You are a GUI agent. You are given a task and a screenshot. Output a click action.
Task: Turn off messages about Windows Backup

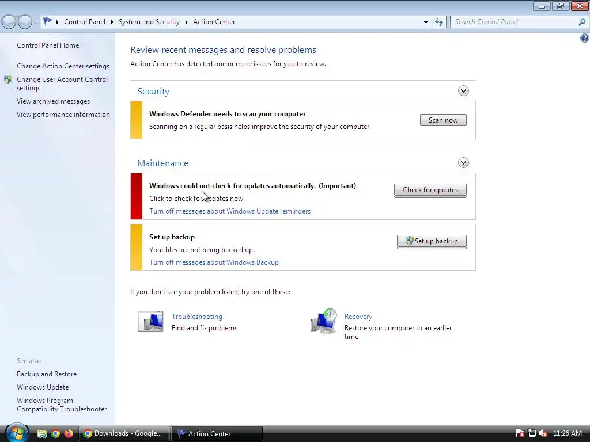tap(214, 262)
